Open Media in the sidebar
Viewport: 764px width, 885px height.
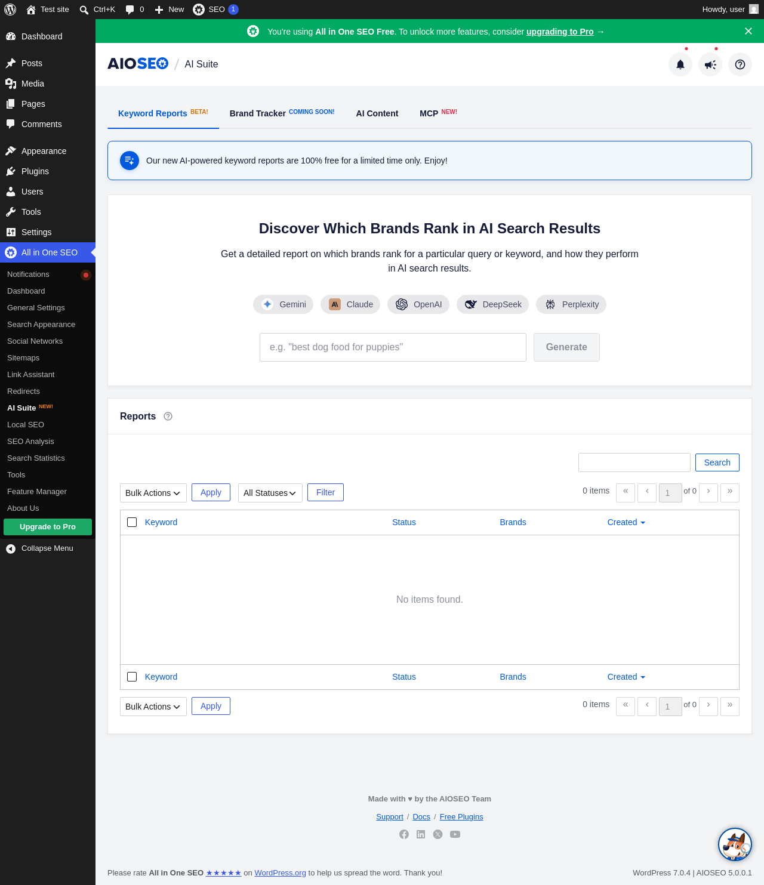[x=48, y=84]
